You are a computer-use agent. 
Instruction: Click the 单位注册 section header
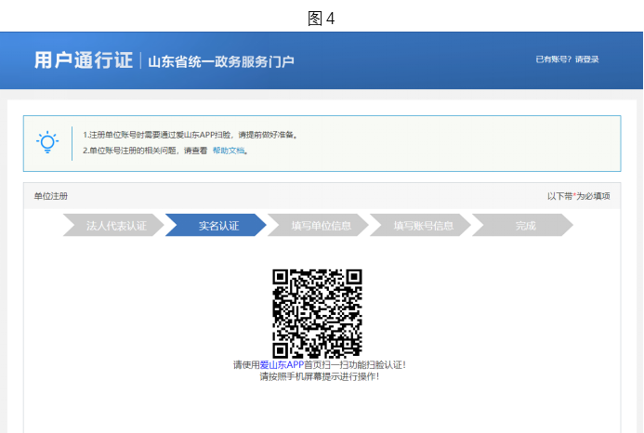pyautogui.click(x=51, y=196)
